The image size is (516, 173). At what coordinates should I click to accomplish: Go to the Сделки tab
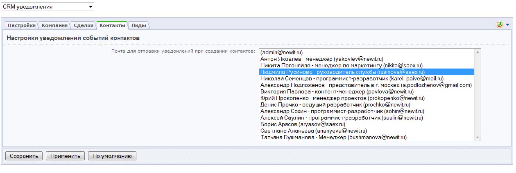tap(84, 25)
